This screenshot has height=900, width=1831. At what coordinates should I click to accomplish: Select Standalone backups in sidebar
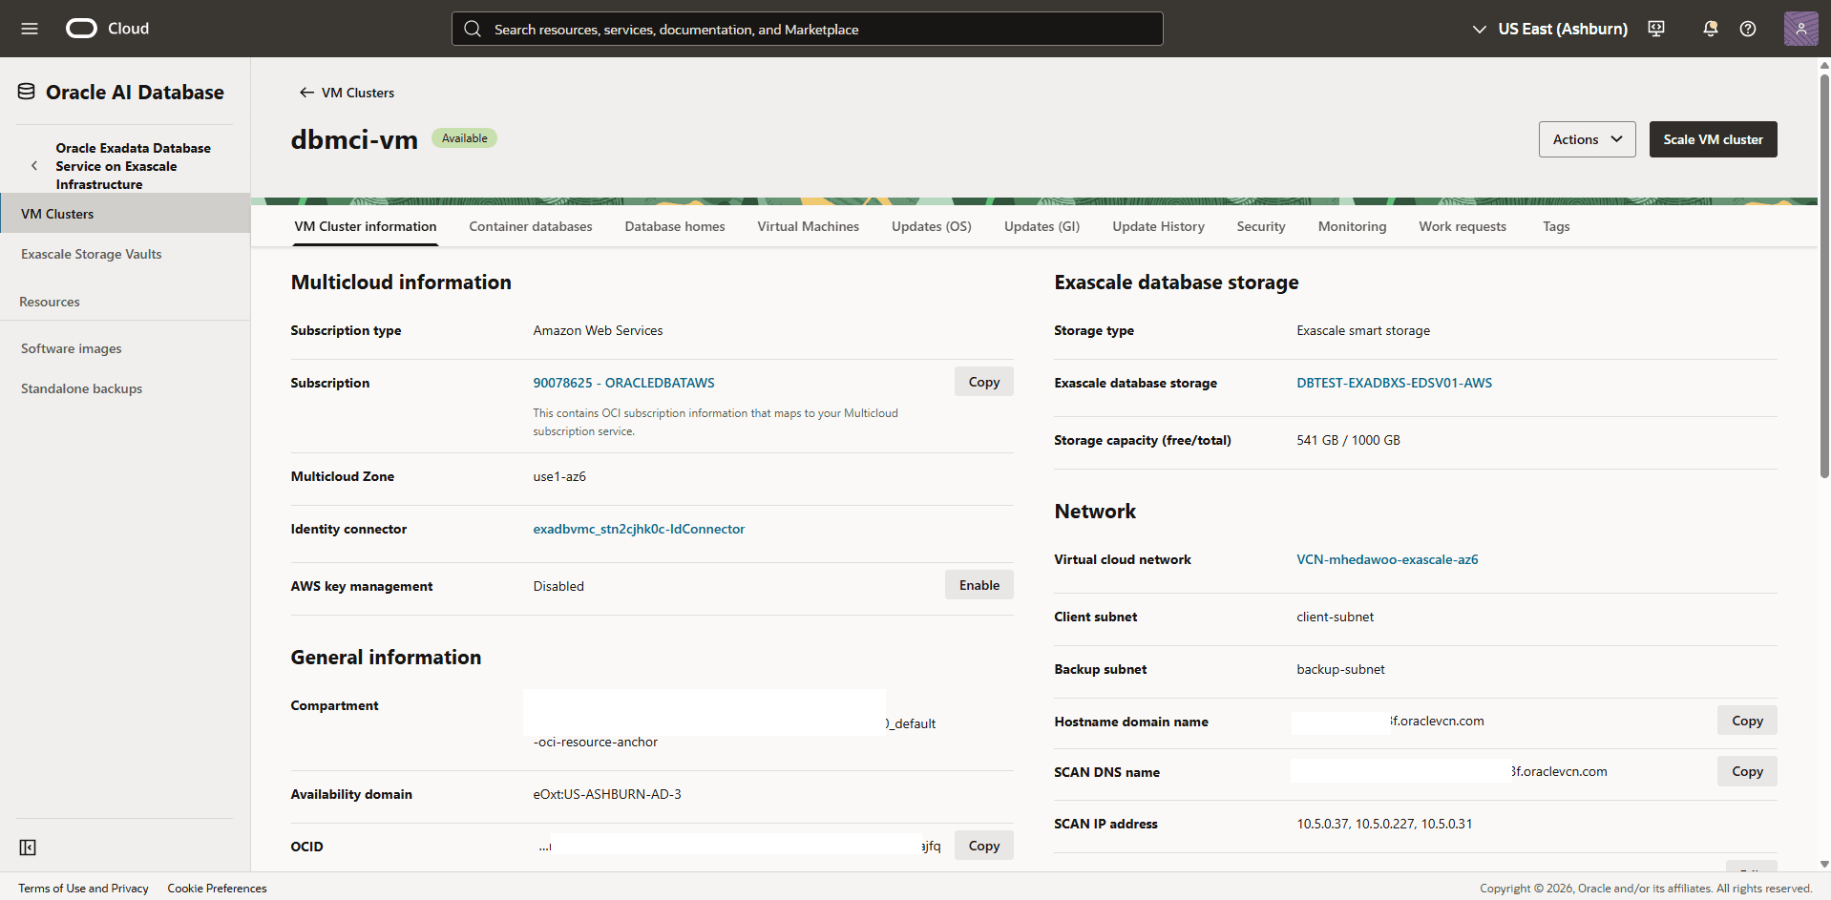125,388
